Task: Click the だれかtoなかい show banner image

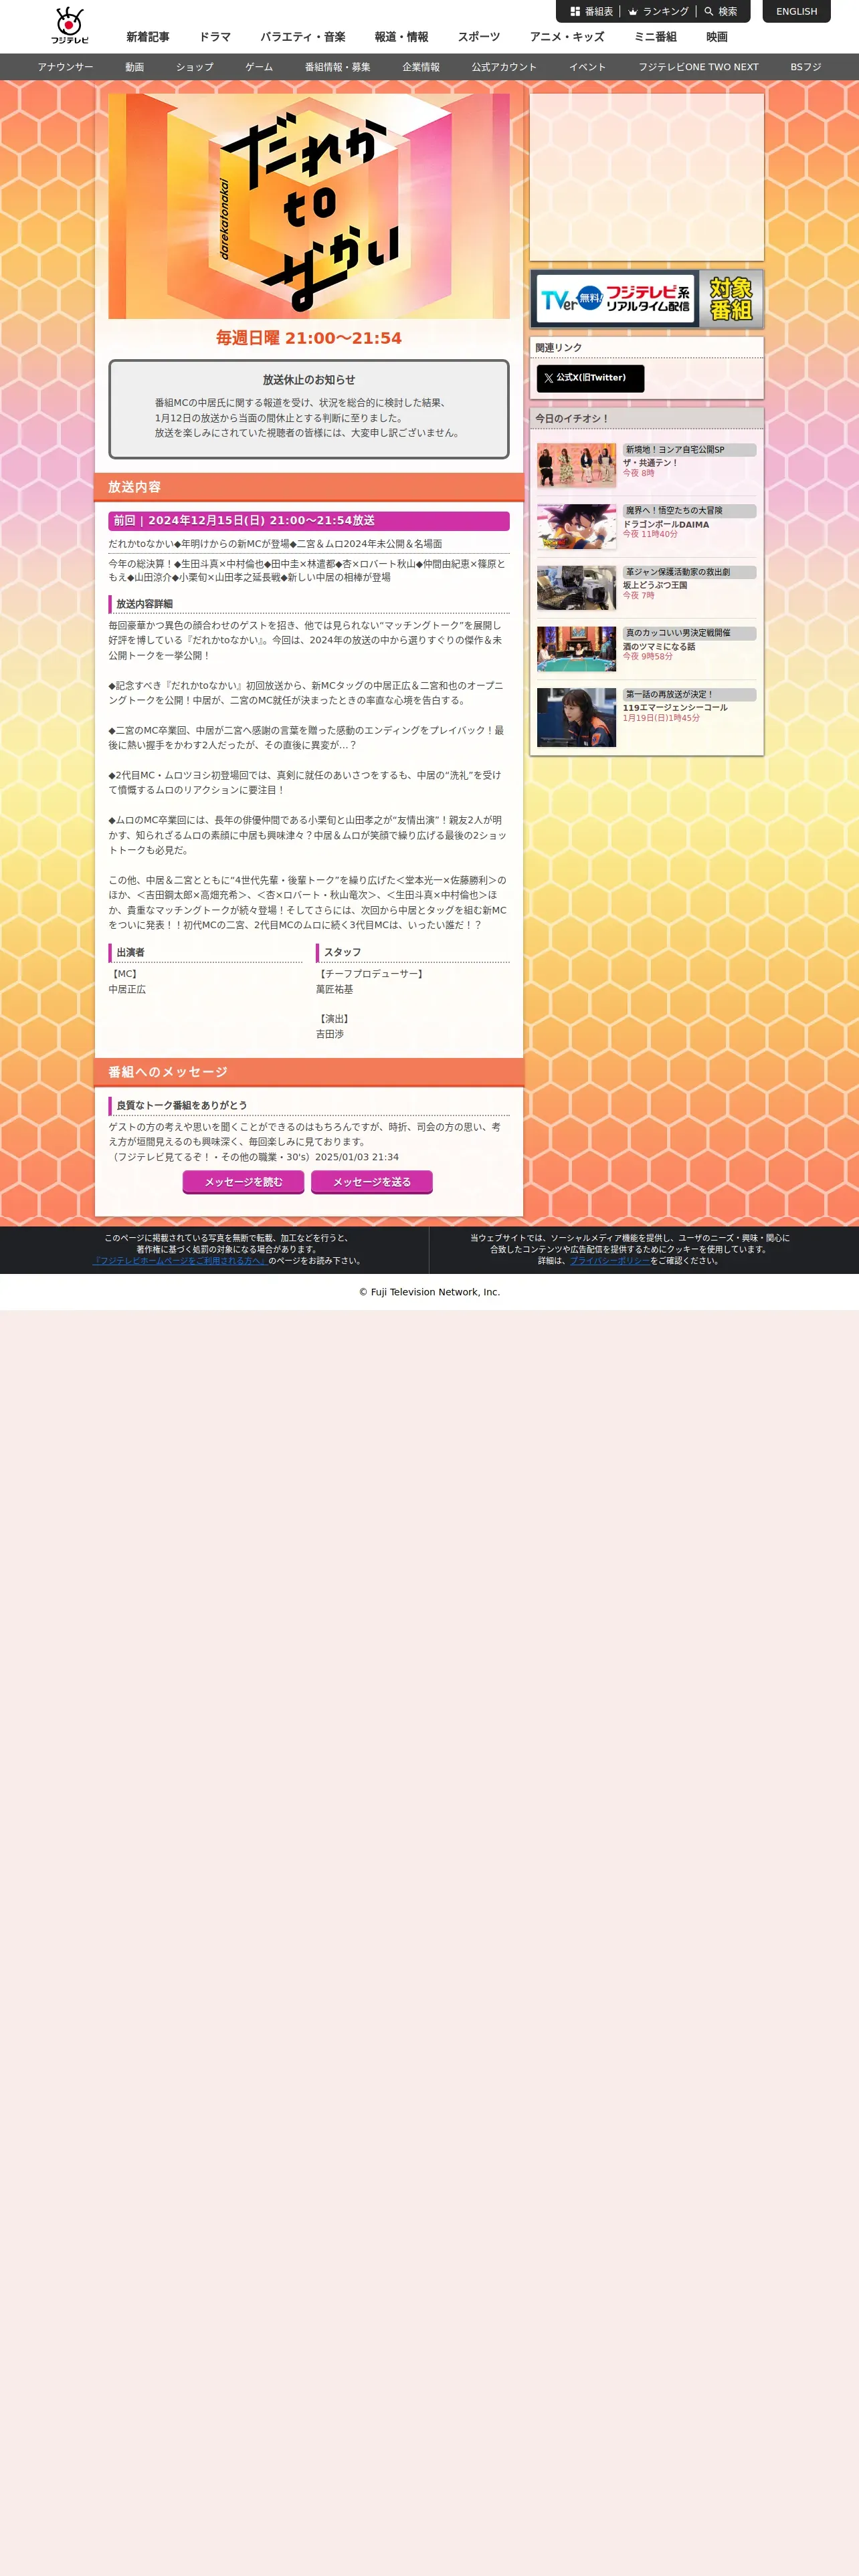Action: (309, 206)
